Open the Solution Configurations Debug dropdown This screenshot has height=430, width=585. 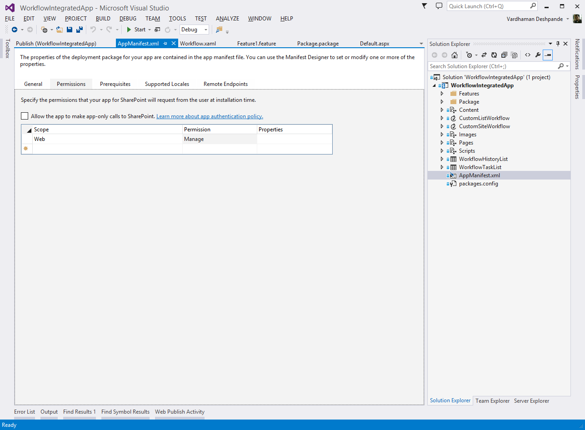tap(194, 30)
